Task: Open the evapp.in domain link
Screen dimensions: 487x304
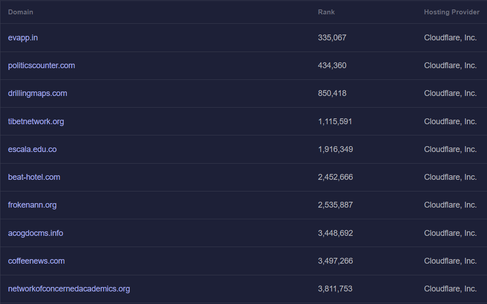Action: coord(23,38)
